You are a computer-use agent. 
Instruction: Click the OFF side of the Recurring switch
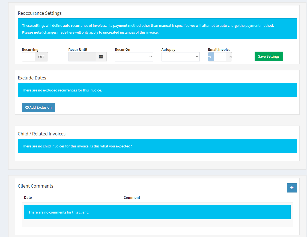coord(41,57)
